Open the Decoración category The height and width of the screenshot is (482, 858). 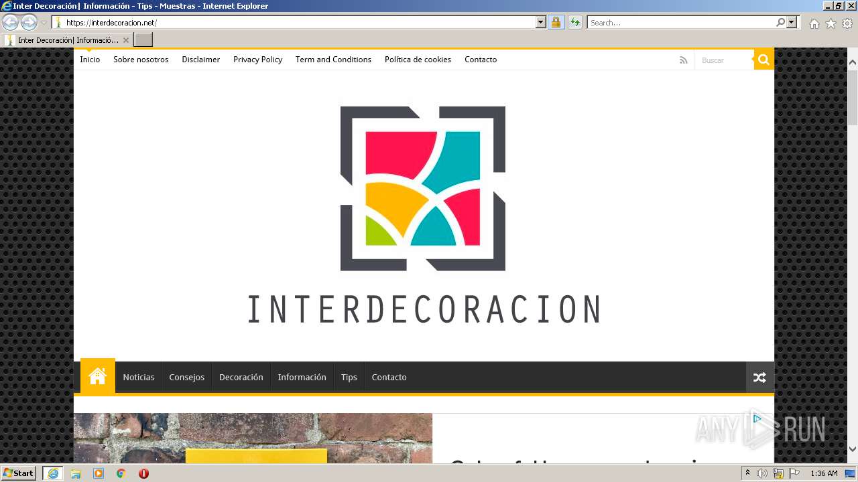coord(241,378)
